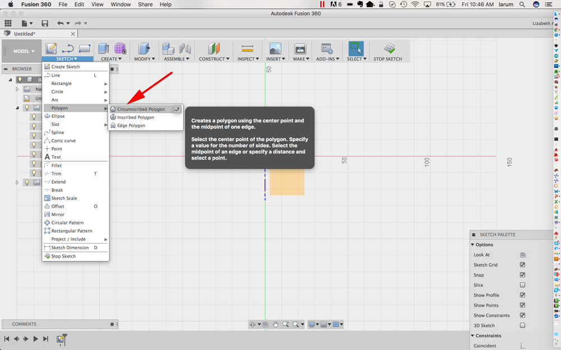
Task: Click the Save icon
Action: coord(45,23)
